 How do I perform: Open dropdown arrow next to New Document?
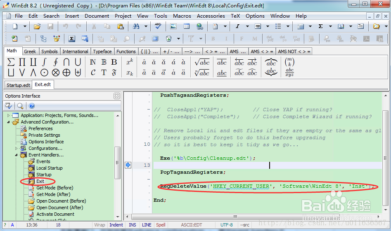25,26
